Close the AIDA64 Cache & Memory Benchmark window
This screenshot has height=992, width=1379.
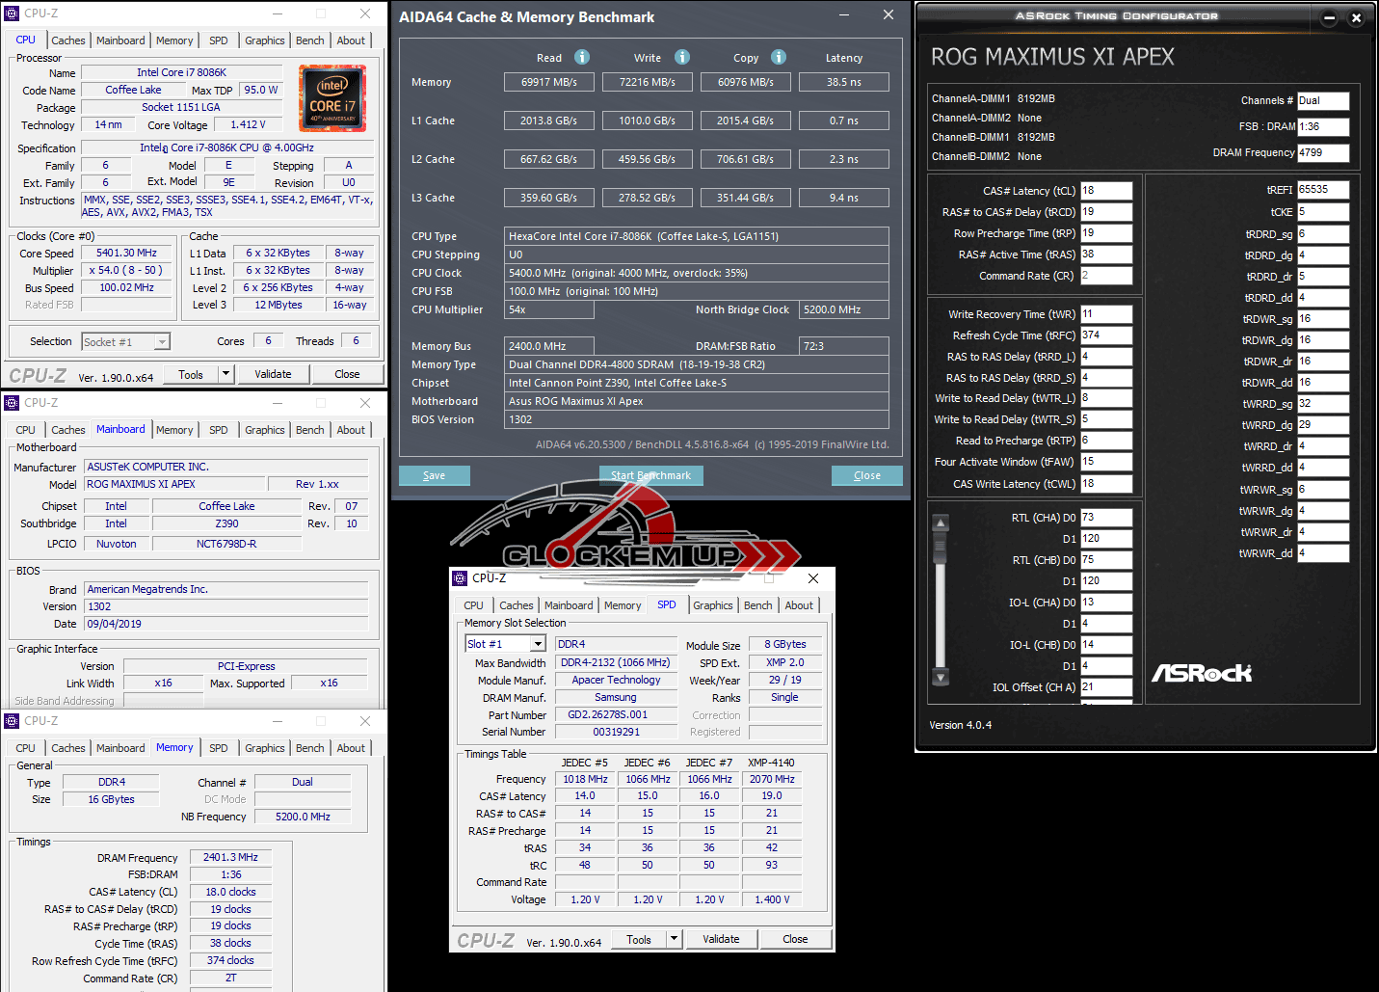pyautogui.click(x=888, y=14)
